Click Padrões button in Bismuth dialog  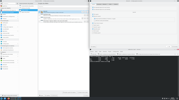click(93, 47)
